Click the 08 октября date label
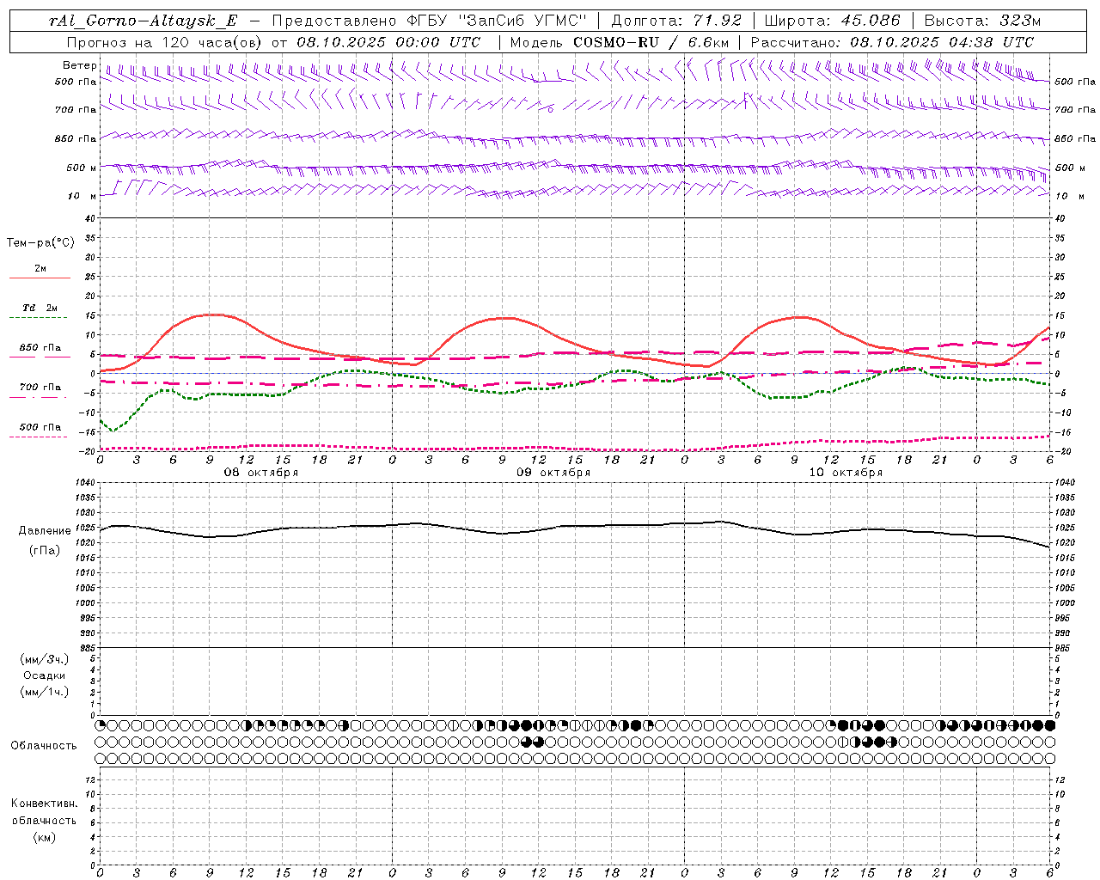The image size is (1100, 880). point(261,473)
